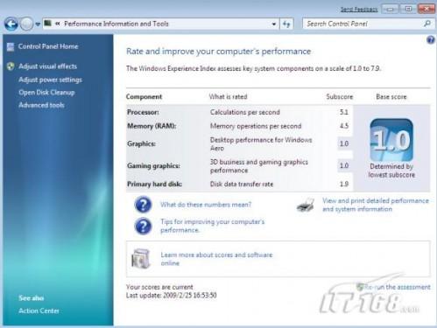437x328 pixels.
Task: Click 'Memory operations per second' text
Action: (x=256, y=126)
